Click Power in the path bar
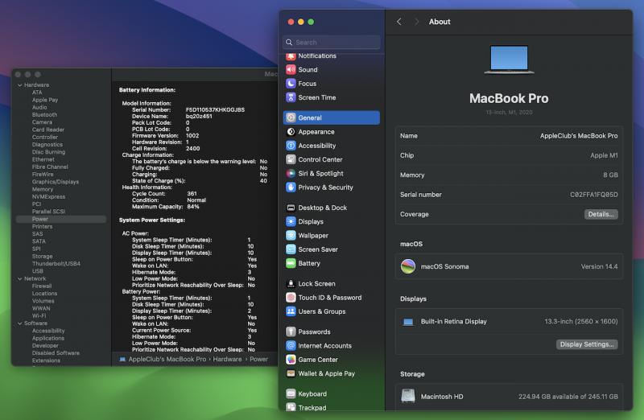 pyautogui.click(x=258, y=359)
